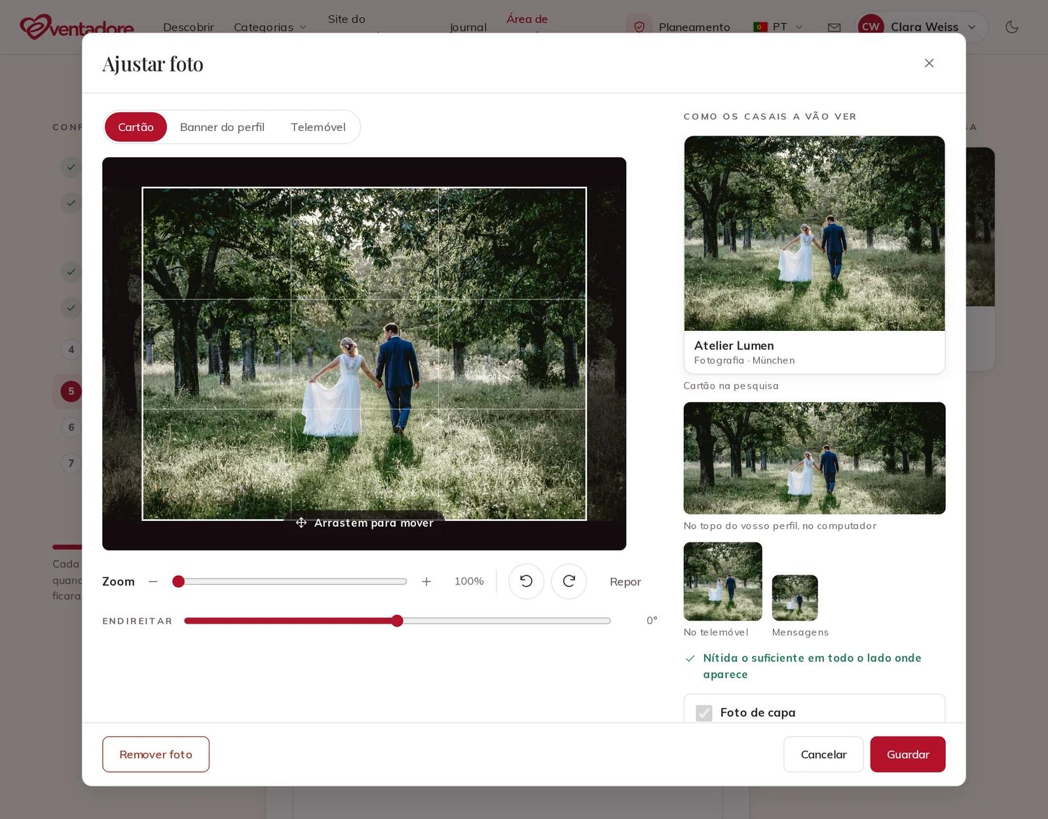Click the Endireitar slider handle
The height and width of the screenshot is (819, 1048).
397,621
